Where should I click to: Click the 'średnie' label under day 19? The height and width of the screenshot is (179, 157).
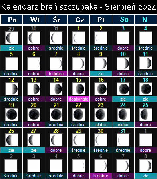click(x=11, y=125)
